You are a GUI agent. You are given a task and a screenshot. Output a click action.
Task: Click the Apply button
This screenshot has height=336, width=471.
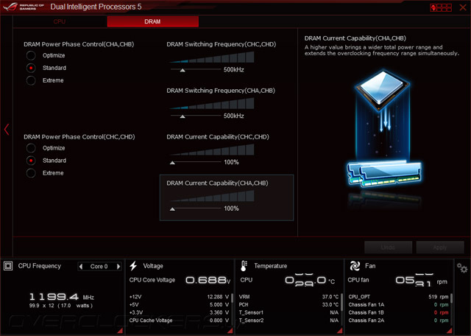point(440,248)
